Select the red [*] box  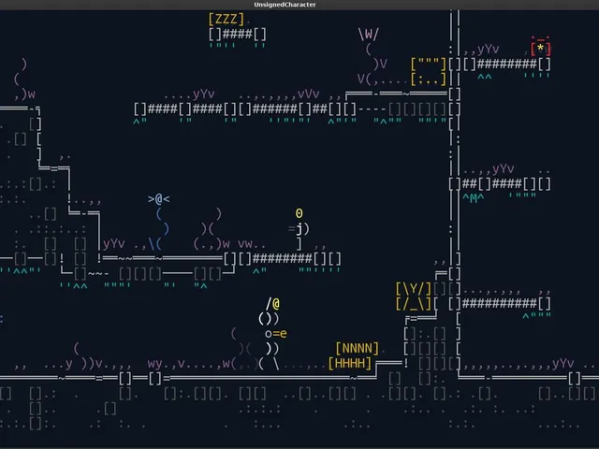pyautogui.click(x=541, y=49)
